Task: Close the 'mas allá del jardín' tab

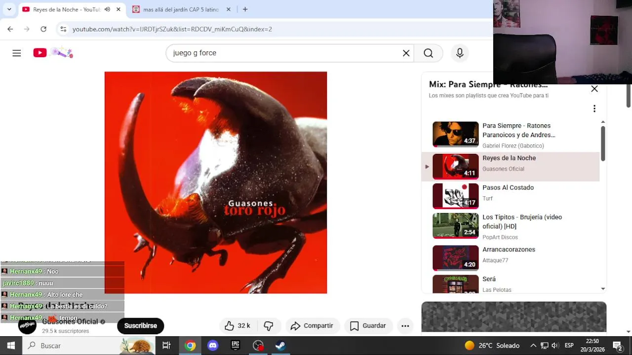Action: pyautogui.click(x=229, y=9)
